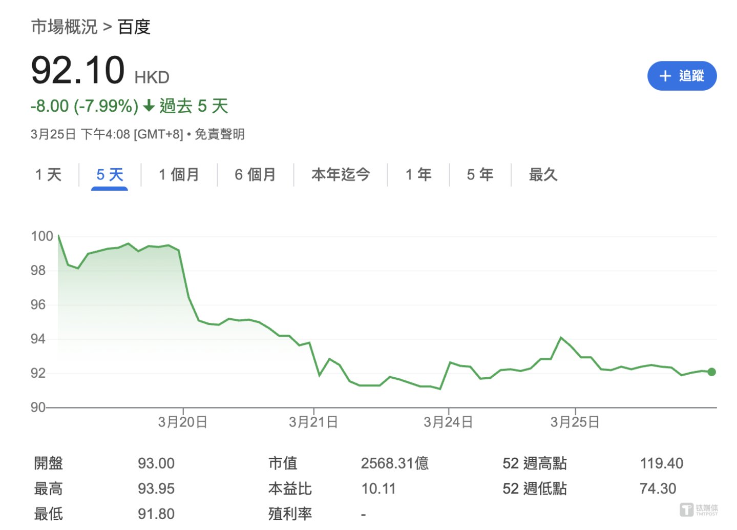Select the 5 天 range tab
737x530 pixels.
(110, 175)
